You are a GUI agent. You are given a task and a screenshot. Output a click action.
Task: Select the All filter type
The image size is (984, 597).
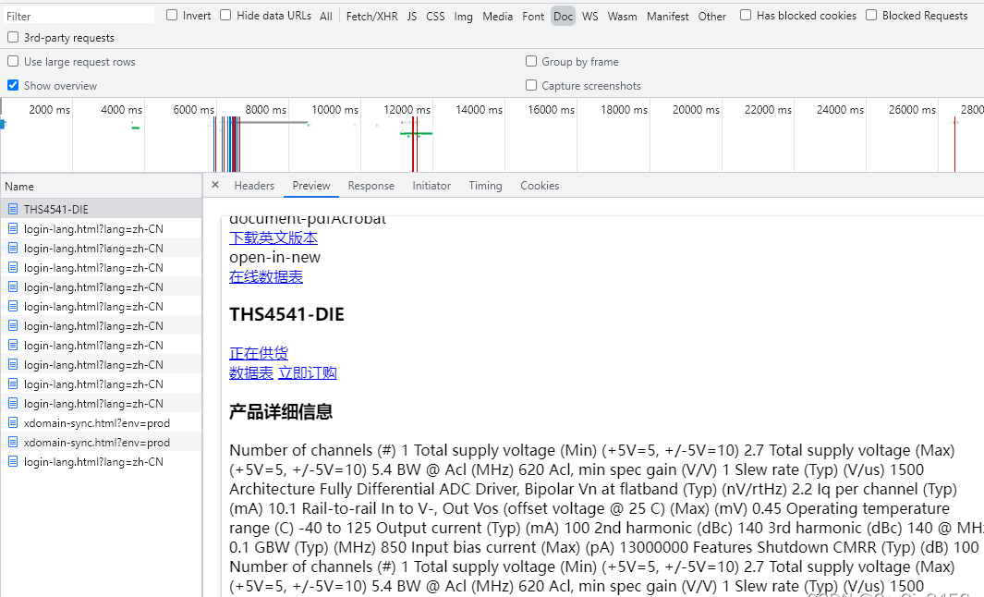click(x=326, y=17)
